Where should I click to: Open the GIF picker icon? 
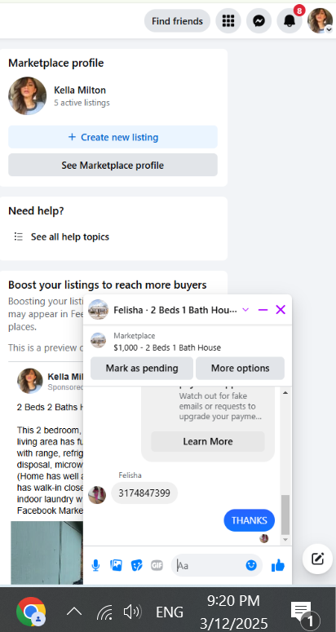(x=157, y=565)
